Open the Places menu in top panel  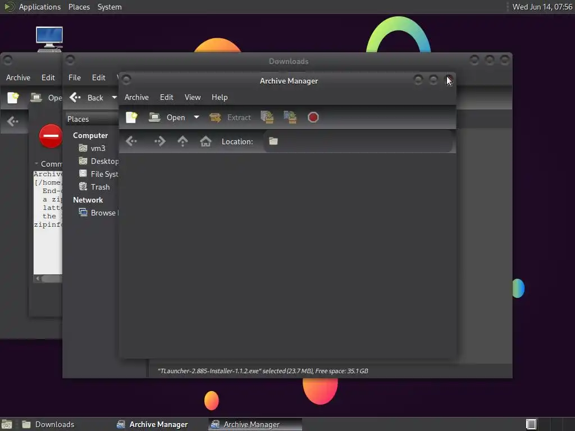(x=79, y=7)
